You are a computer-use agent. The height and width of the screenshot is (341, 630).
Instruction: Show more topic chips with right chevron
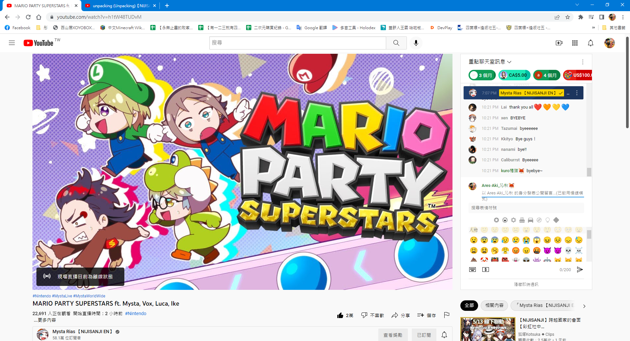click(584, 306)
